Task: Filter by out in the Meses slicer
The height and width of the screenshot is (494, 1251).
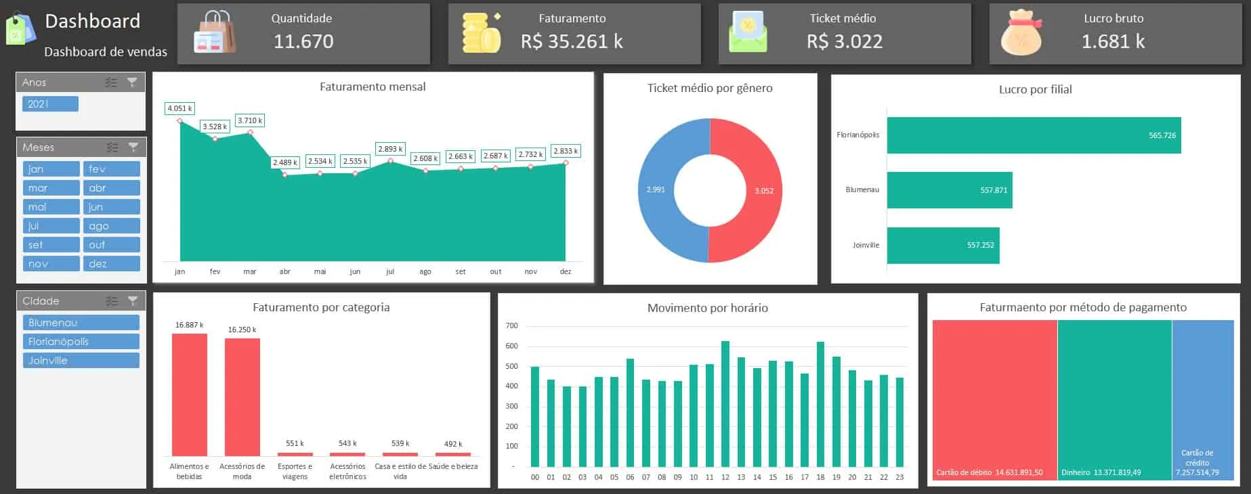Action: pos(112,245)
